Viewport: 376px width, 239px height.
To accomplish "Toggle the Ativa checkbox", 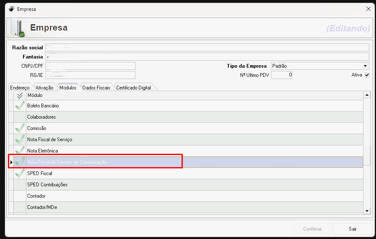I will 367,75.
